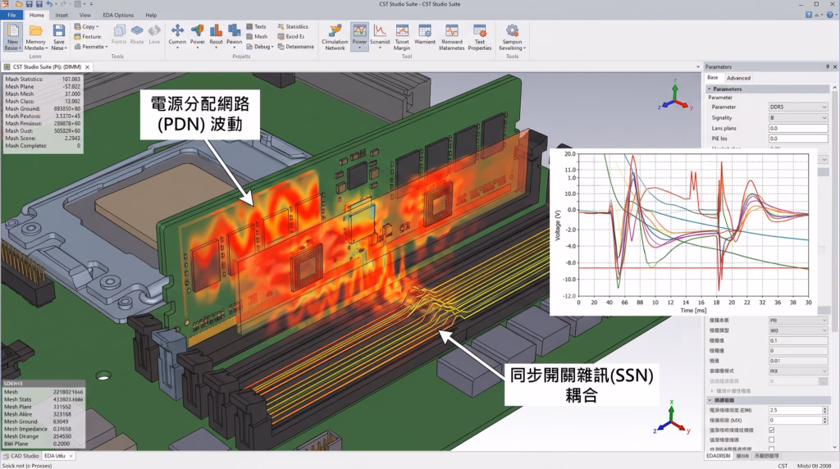Uncheck the checked box below the MX field
This screenshot has width=840, height=469.
(771, 430)
